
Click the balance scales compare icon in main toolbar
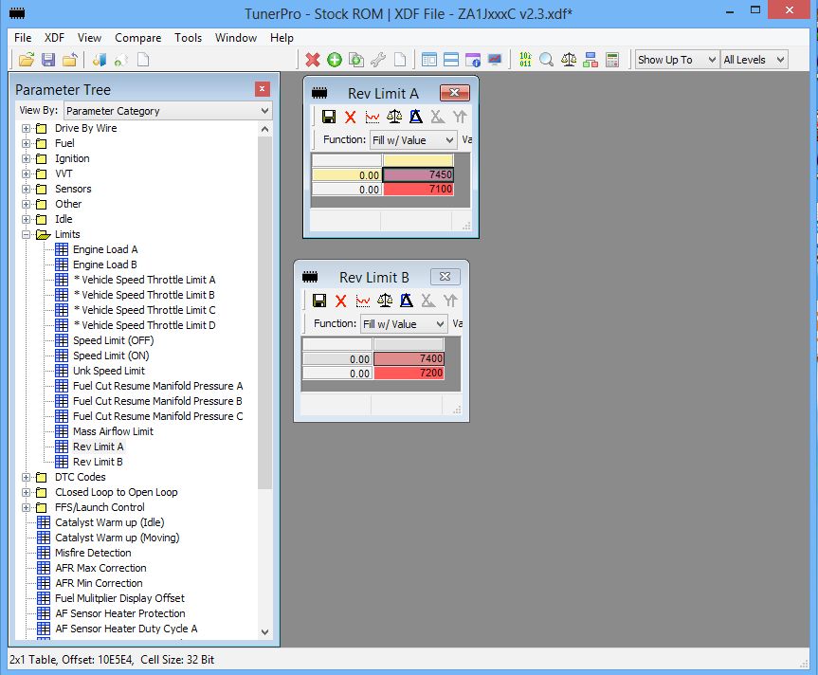[569, 60]
